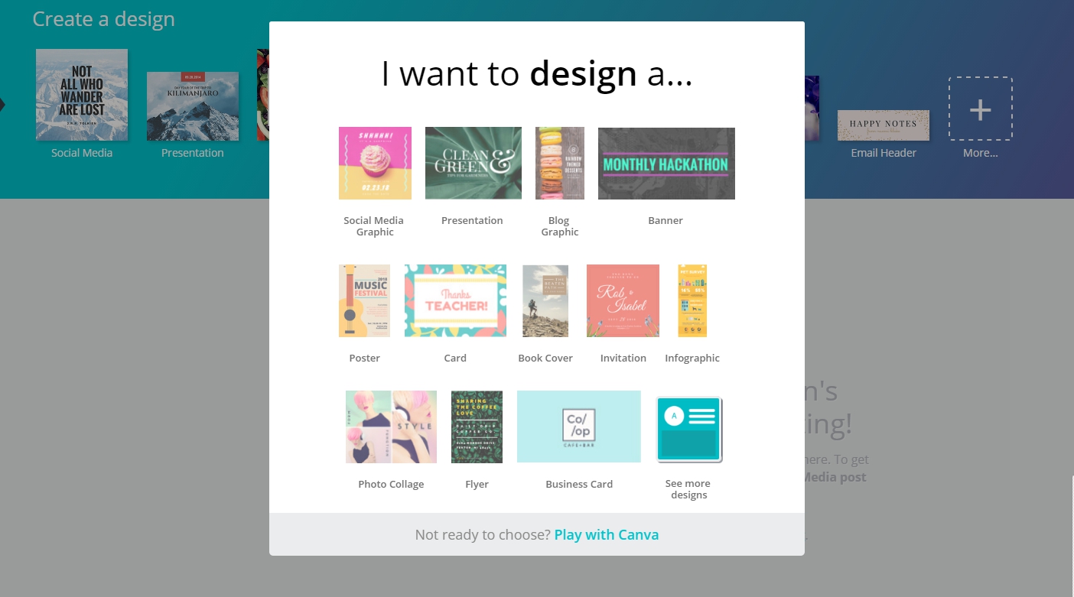1074x597 pixels.
Task: Open the See more designs icon
Action: tap(689, 430)
